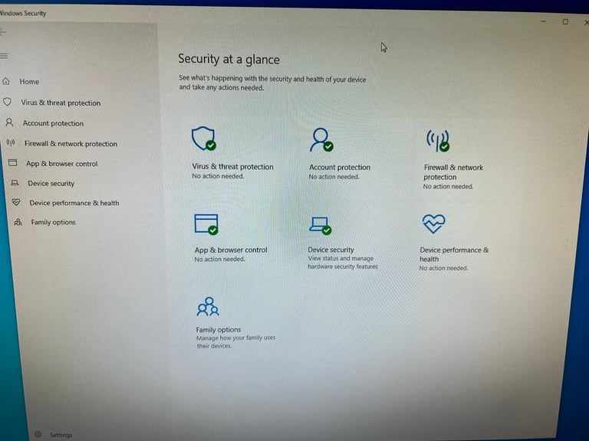Screen dimensions: 589x441
Task: Click the shield icon beside Virus & threat protection in sidebar
Action: (x=7, y=102)
